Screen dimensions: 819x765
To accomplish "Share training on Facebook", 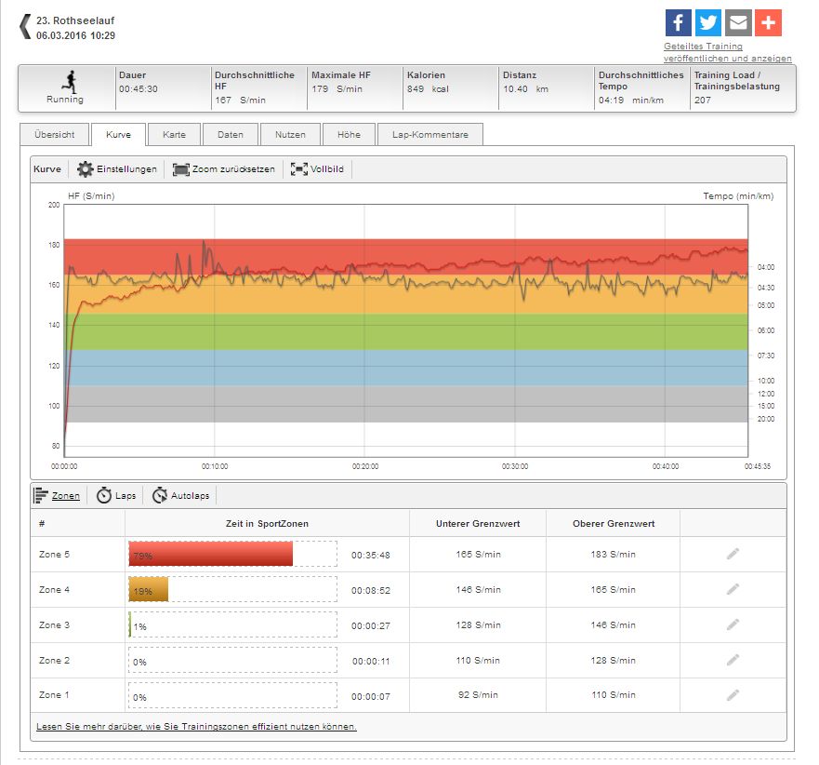I will point(679,22).
